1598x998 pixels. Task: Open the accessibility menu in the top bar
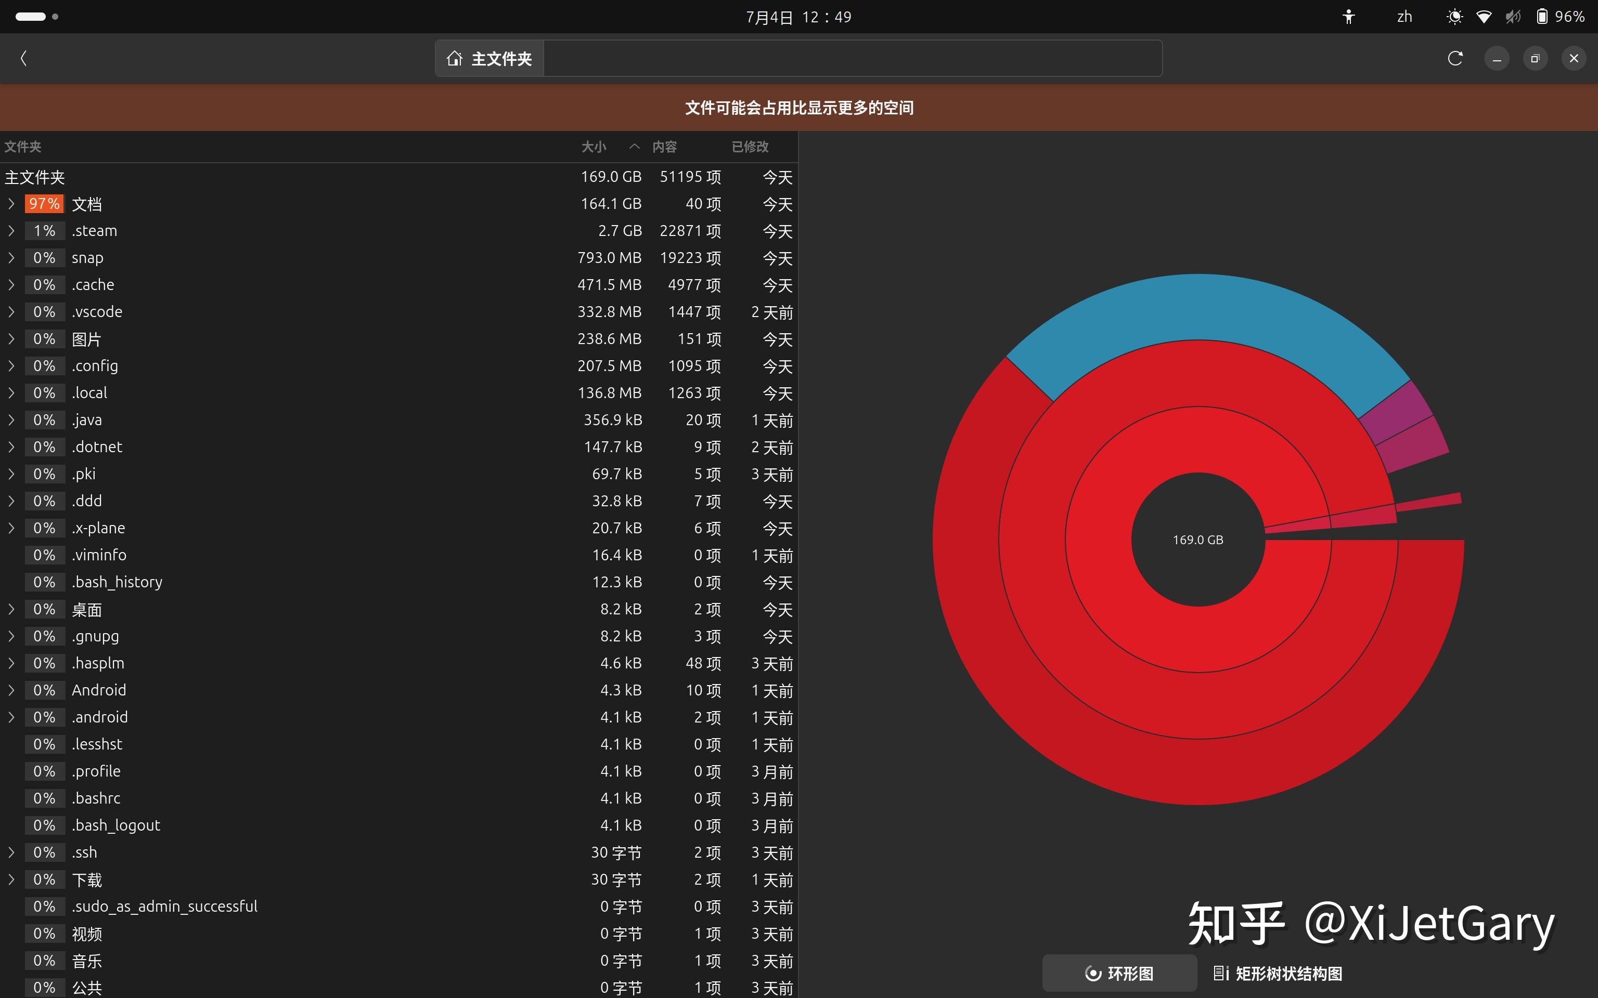point(1348,17)
